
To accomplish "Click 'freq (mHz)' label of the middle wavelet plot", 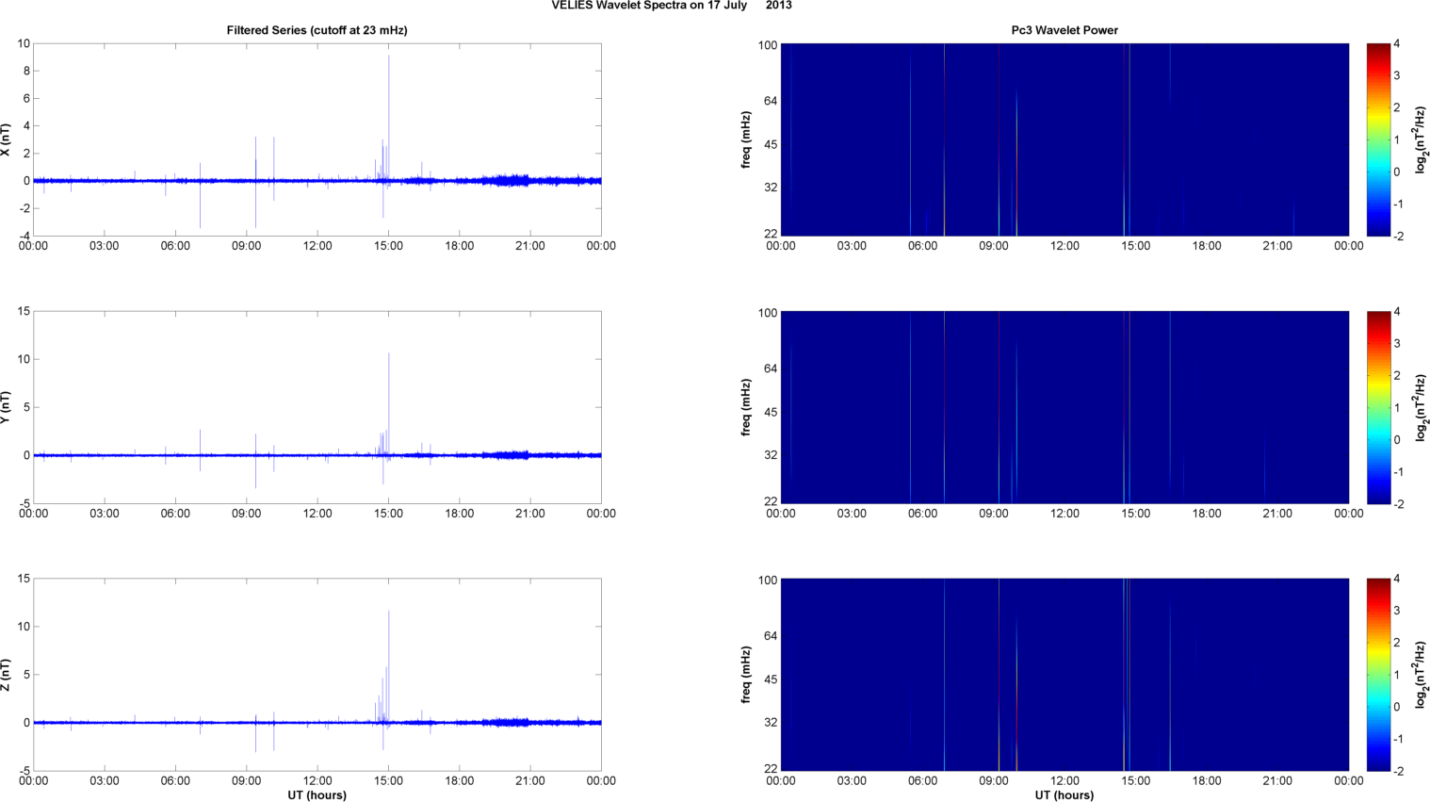I will (746, 407).
